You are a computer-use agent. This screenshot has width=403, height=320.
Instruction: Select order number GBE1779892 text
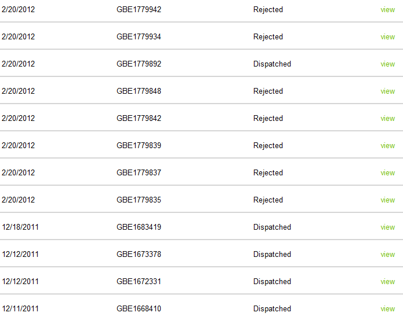[x=139, y=64]
